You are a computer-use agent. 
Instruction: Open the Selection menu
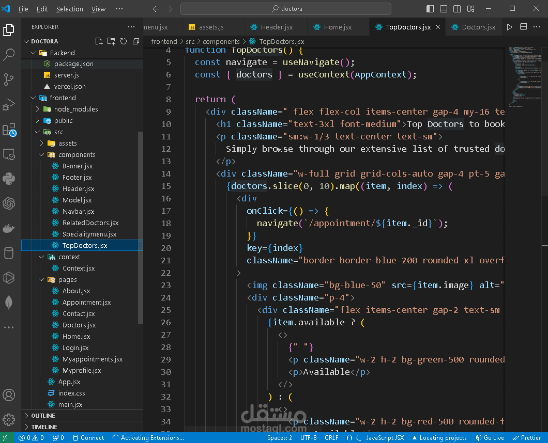[69, 9]
